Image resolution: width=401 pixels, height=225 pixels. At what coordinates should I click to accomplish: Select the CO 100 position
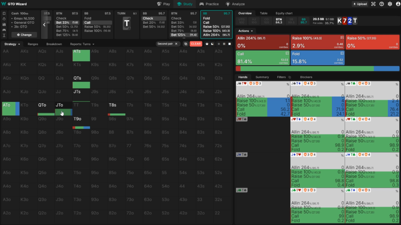pos(266,21)
